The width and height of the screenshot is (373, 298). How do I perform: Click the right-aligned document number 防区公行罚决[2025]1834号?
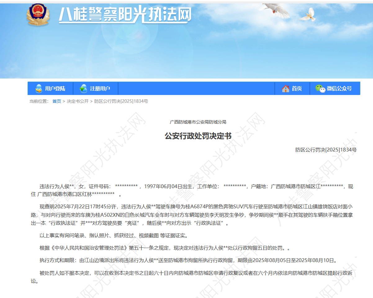326,150
